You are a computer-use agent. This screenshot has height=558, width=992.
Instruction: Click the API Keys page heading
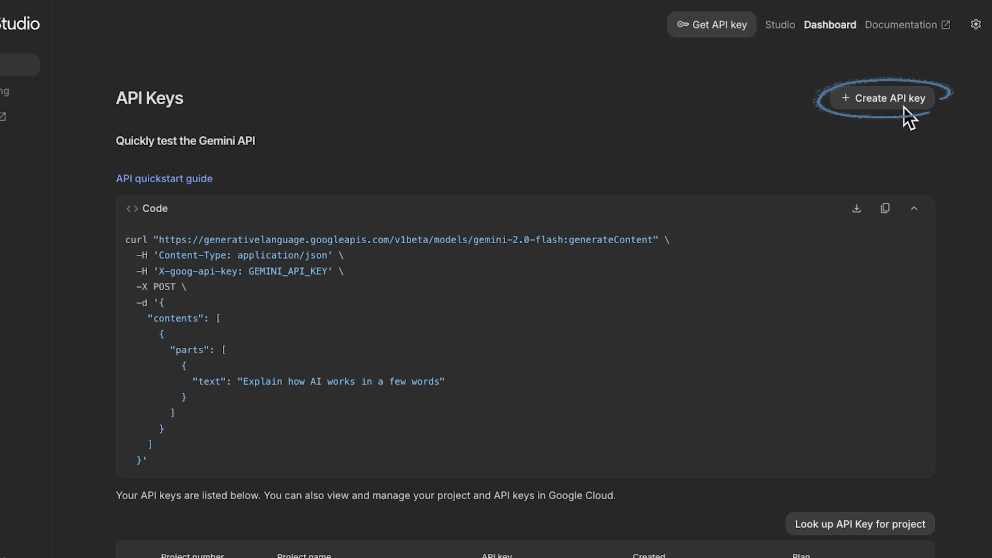149,98
